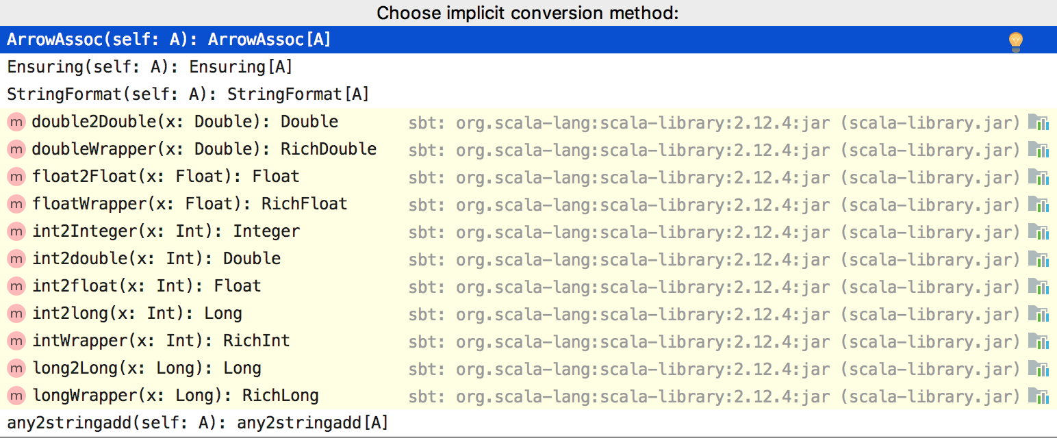
Task: Click the jar library icon on the long2Long row
Action: tap(1040, 368)
